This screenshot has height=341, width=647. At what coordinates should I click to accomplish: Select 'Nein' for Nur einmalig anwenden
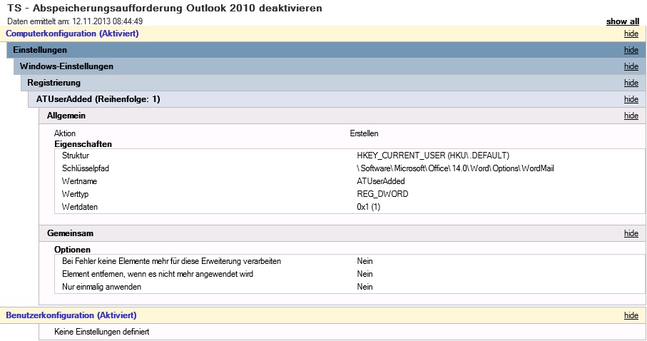click(x=365, y=287)
